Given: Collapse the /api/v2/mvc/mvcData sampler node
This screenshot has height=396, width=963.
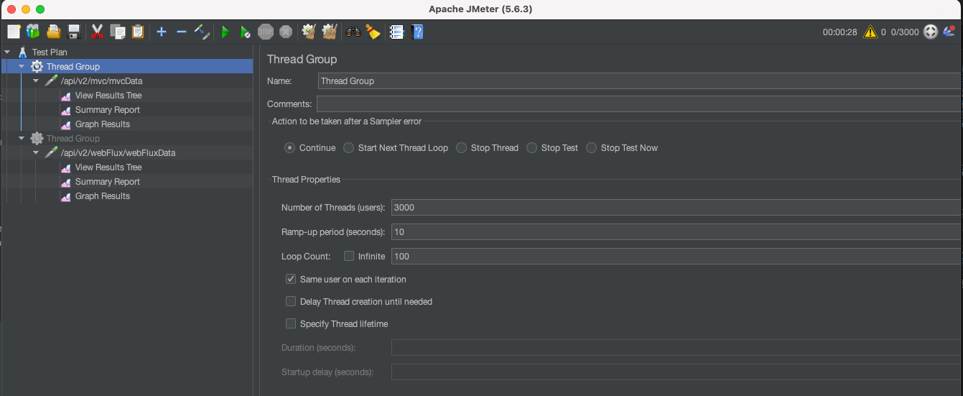Looking at the screenshot, I should (x=36, y=81).
